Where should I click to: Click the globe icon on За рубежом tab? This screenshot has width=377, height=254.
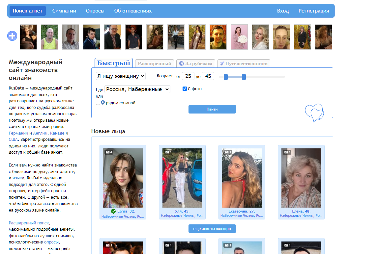(182, 63)
